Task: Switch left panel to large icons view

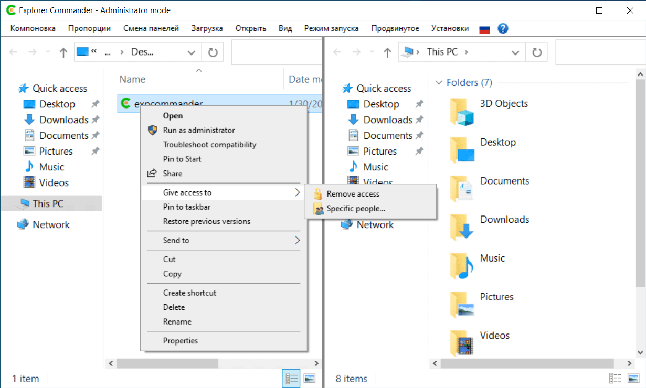Action: [x=309, y=379]
